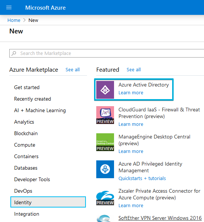Image resolution: width=204 pixels, height=222 pixels.
Task: Click the Quickstarts + tutorials link
Action: [142, 178]
